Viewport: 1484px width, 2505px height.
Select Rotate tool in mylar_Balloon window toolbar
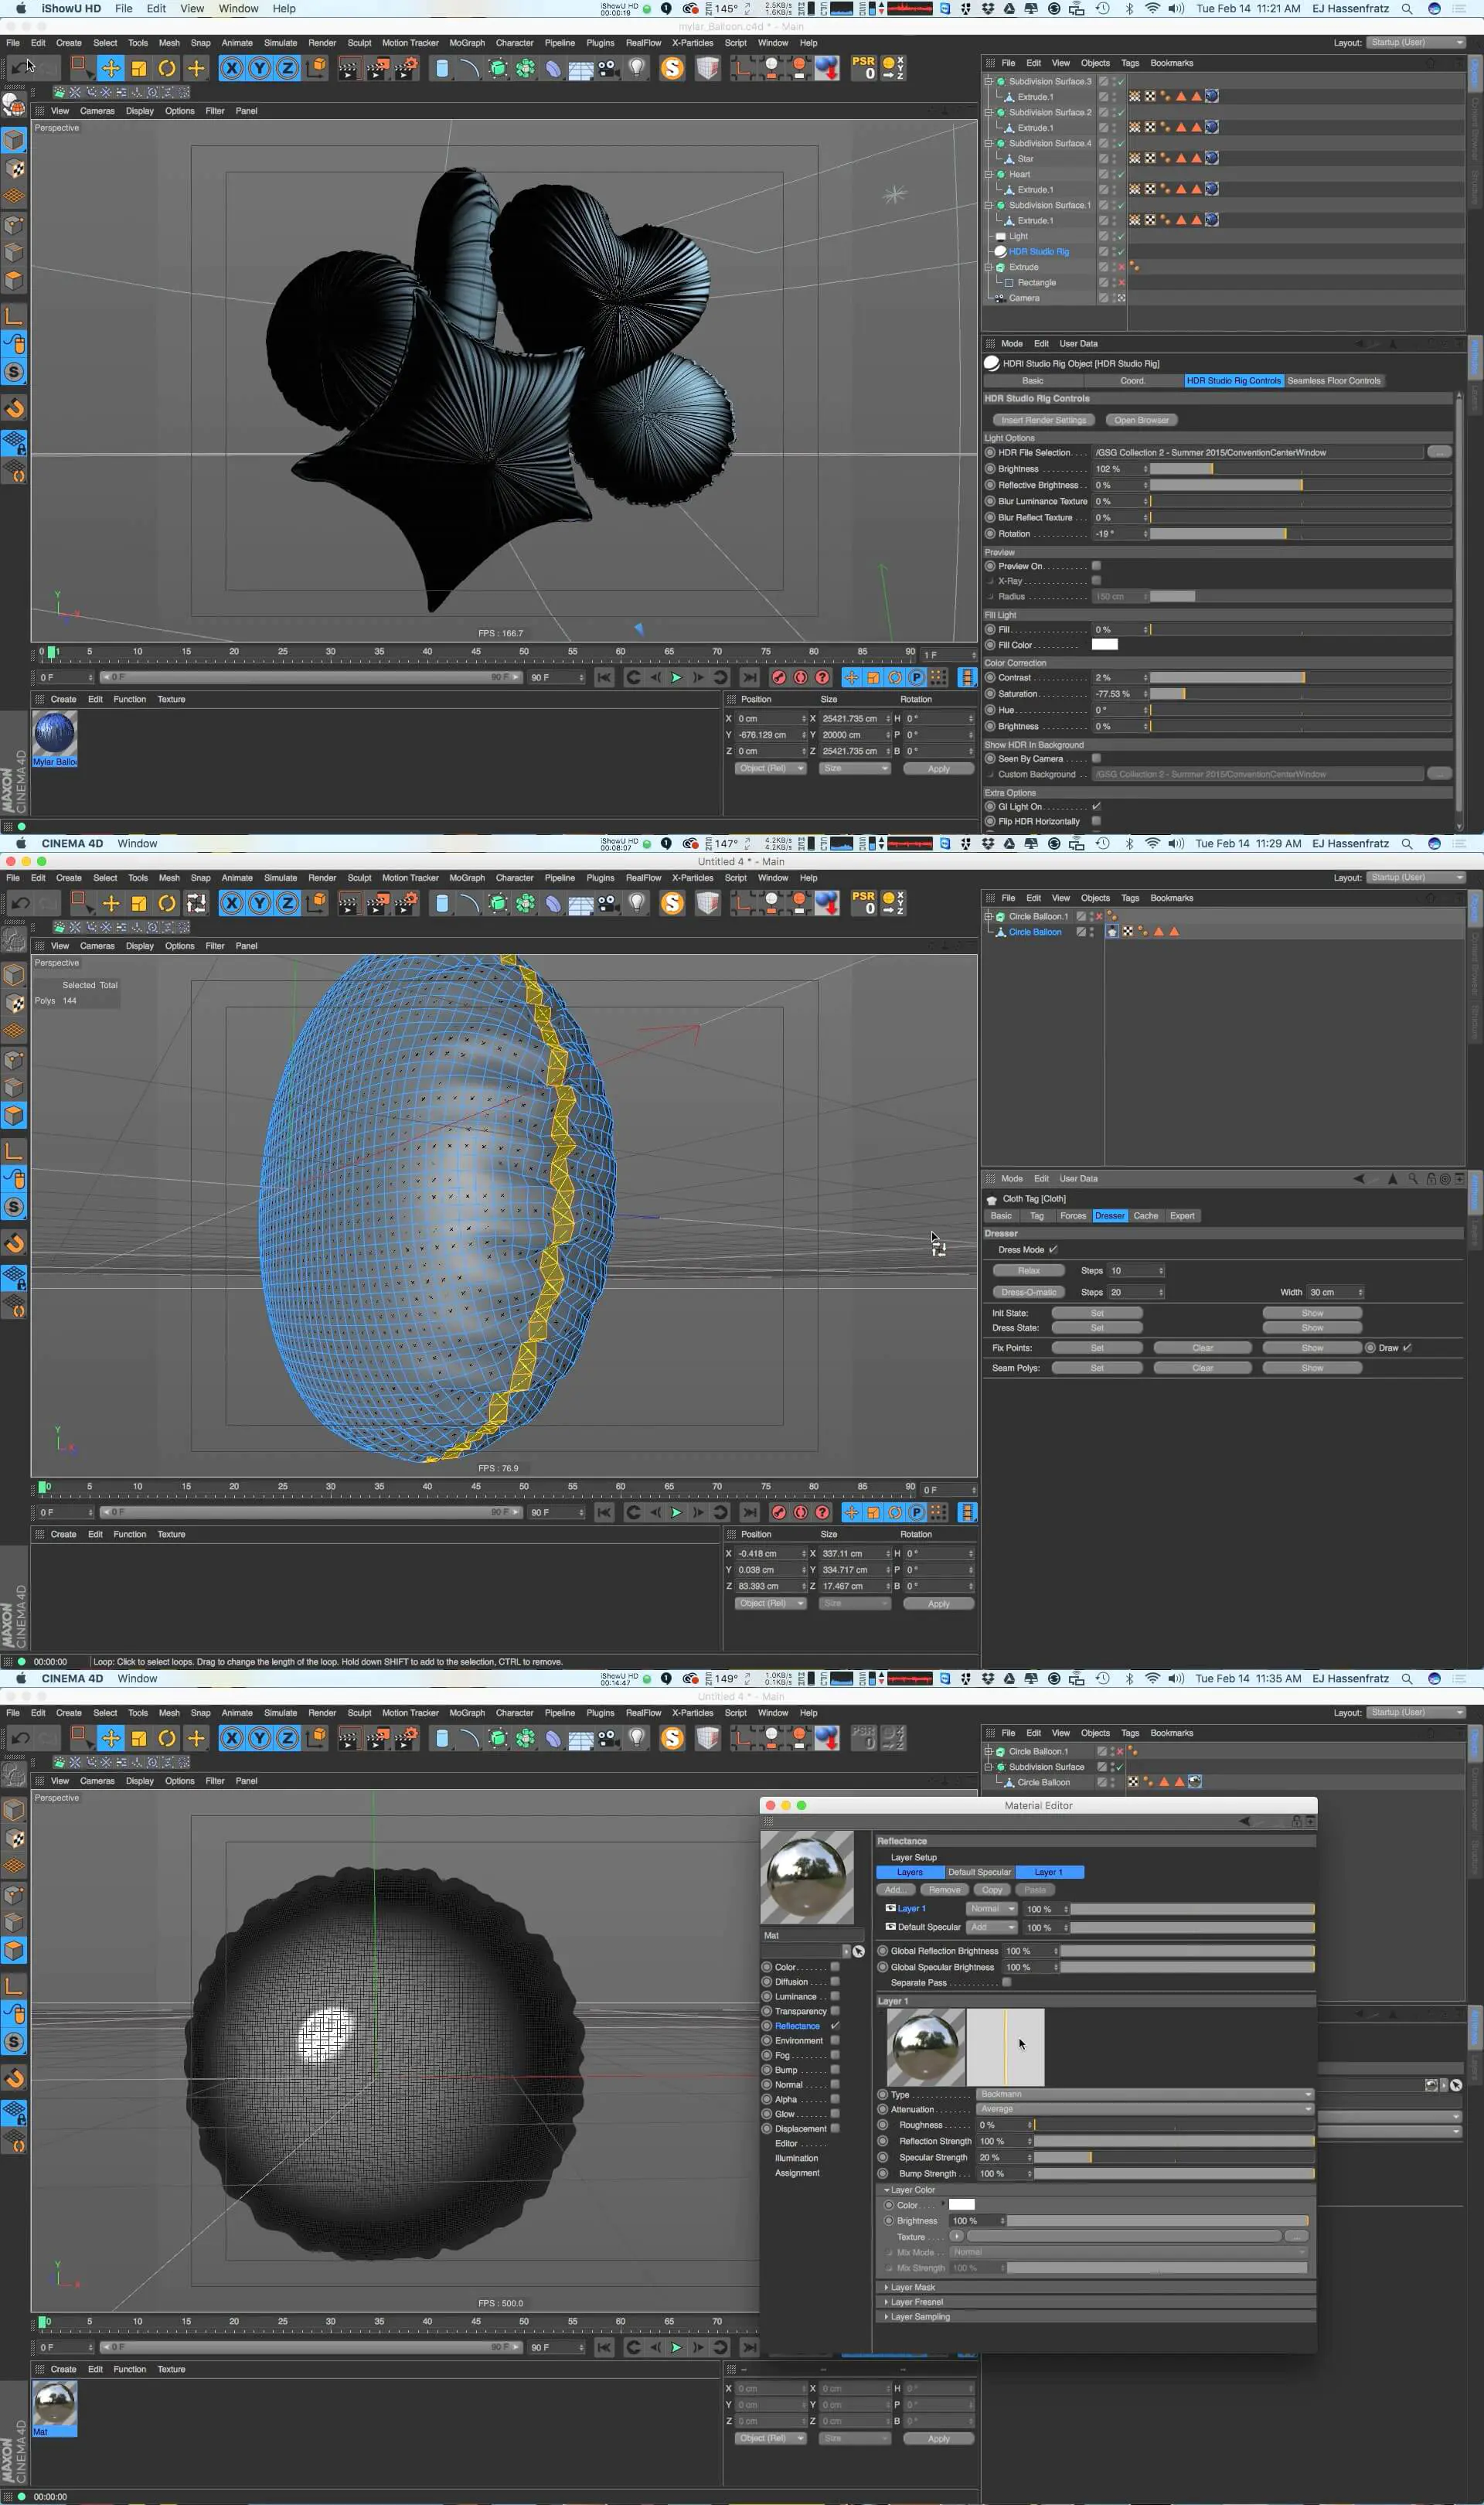(167, 68)
